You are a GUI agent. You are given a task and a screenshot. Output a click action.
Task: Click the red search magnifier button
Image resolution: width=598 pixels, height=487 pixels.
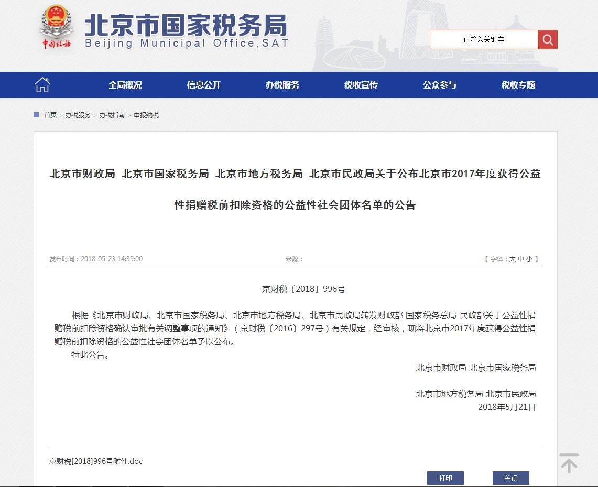point(548,40)
